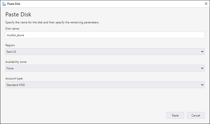210x124 pixels.
Task: Click the Region dropdown chevron arrow
Action: click(x=202, y=52)
